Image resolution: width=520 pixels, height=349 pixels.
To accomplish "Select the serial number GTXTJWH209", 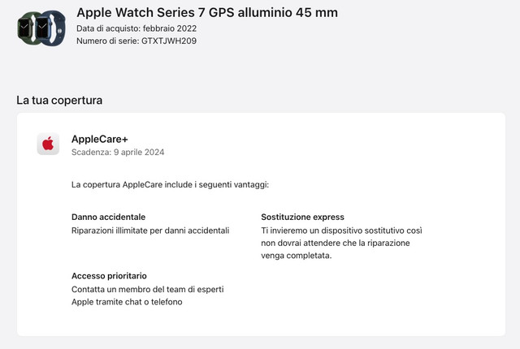I will pyautogui.click(x=169, y=41).
